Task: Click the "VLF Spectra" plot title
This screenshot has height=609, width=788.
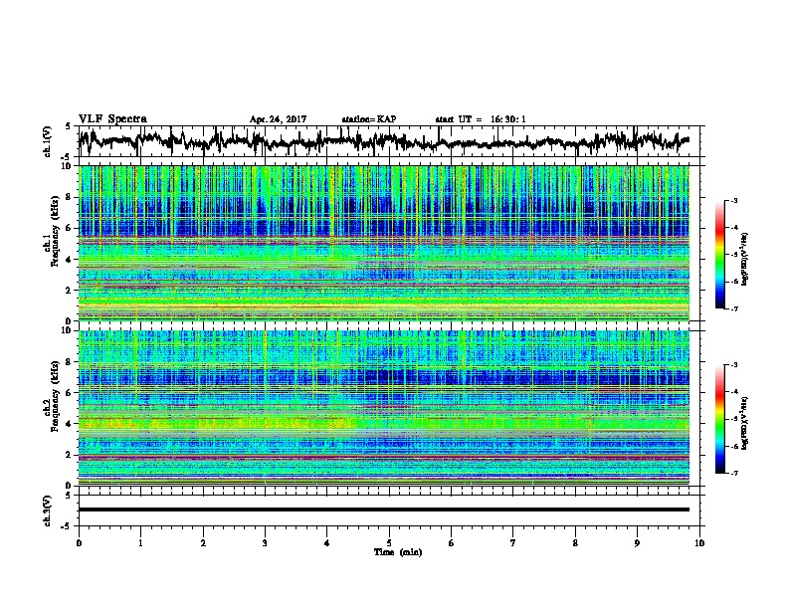Action: 112,119
